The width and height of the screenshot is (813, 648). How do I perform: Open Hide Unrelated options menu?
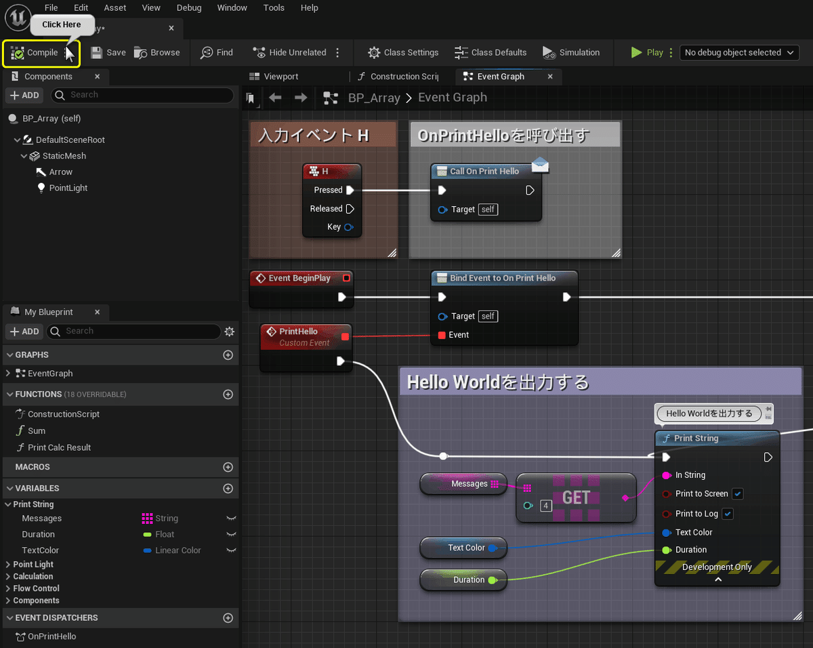(337, 53)
